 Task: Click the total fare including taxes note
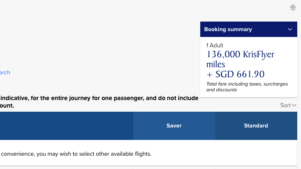click(x=247, y=84)
